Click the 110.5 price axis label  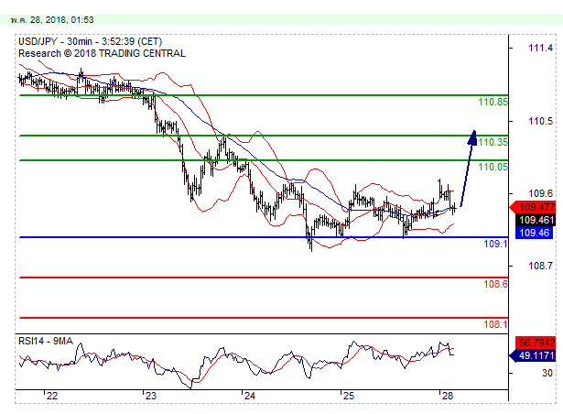pyautogui.click(x=540, y=121)
